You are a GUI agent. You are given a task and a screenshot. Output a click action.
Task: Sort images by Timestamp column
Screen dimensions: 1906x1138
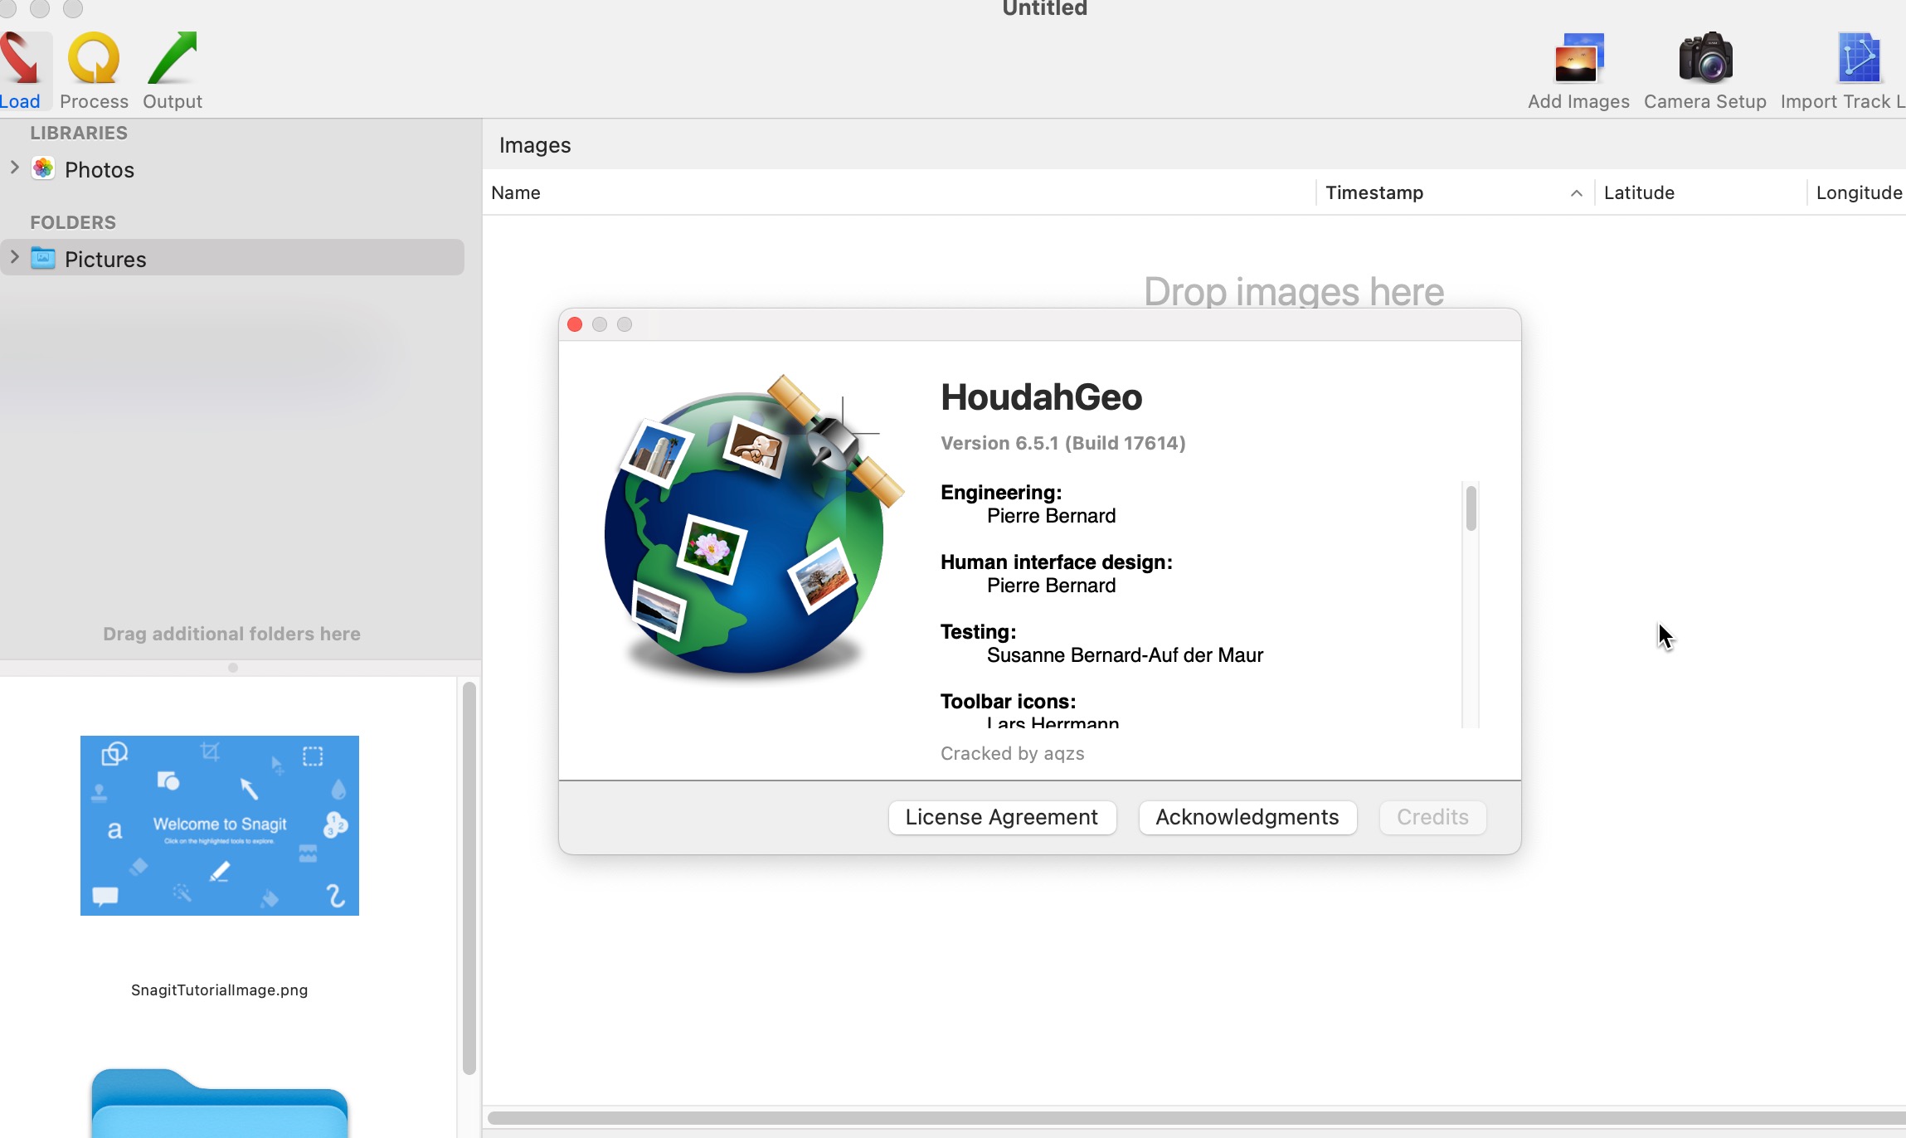(1374, 192)
